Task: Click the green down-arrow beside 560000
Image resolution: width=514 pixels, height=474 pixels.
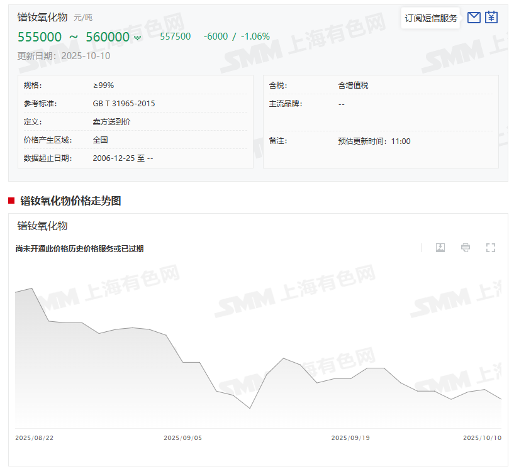Action: pyautogui.click(x=137, y=38)
